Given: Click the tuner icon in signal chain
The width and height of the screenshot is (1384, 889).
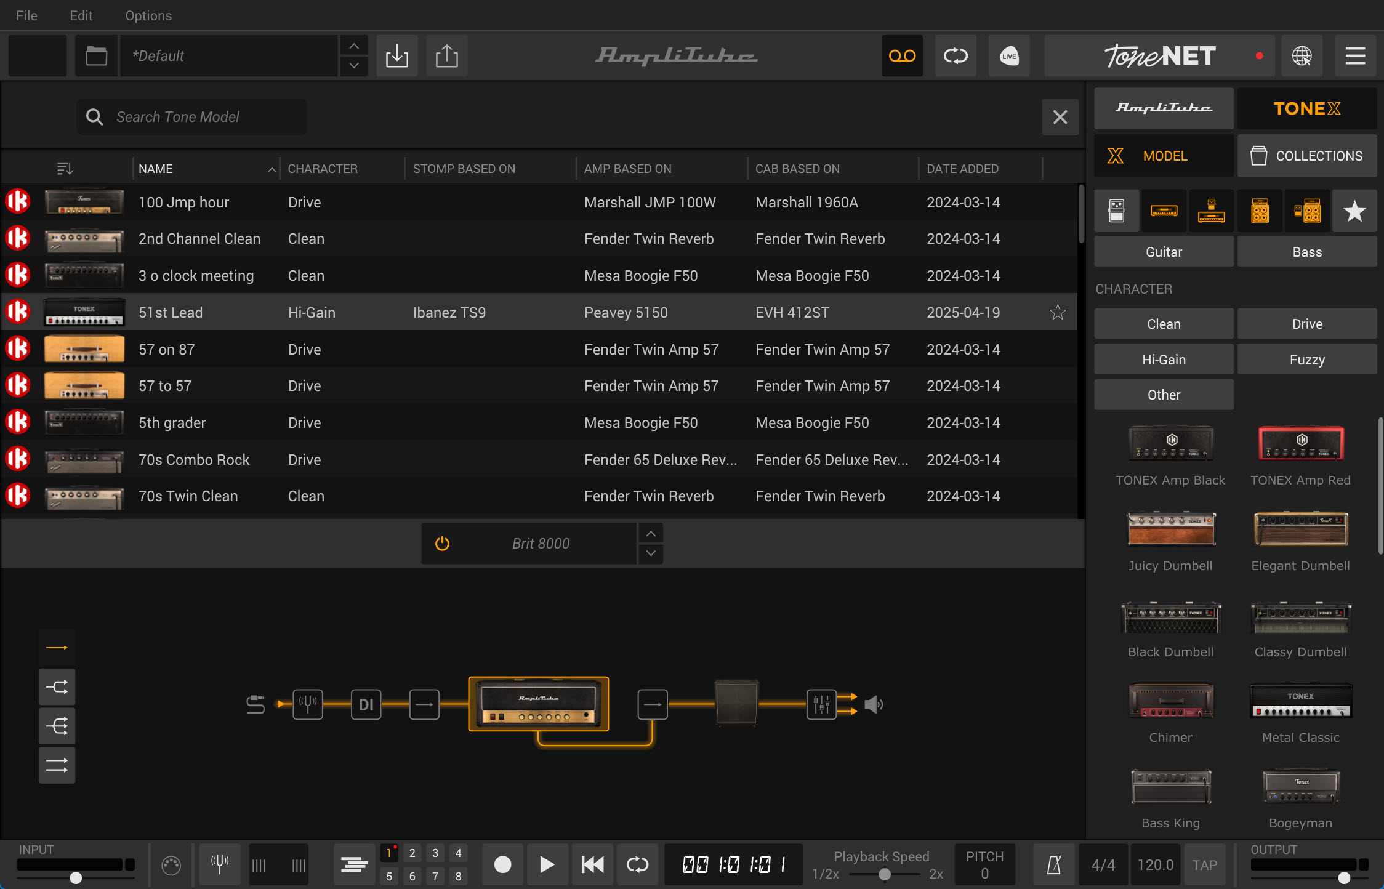Looking at the screenshot, I should click(307, 704).
